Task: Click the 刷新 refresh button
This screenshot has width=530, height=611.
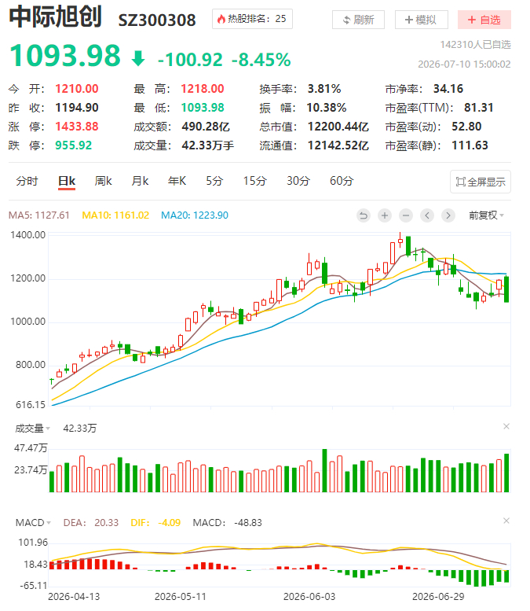Action: [358, 20]
